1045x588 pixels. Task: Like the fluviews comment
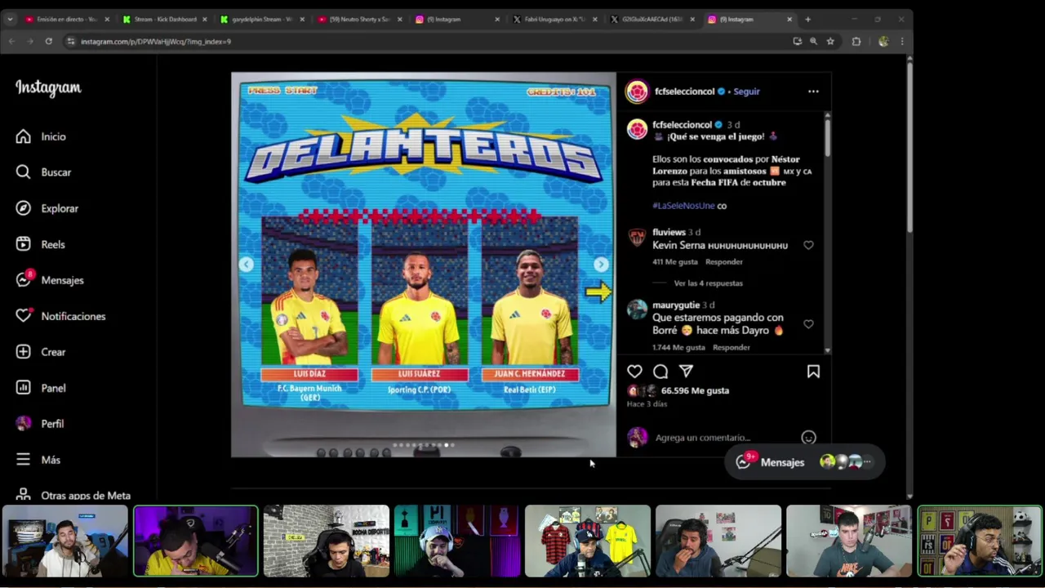808,245
